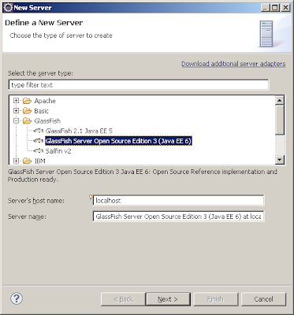Choose GlassFish 2.1 Java EE 5

tap(79, 131)
